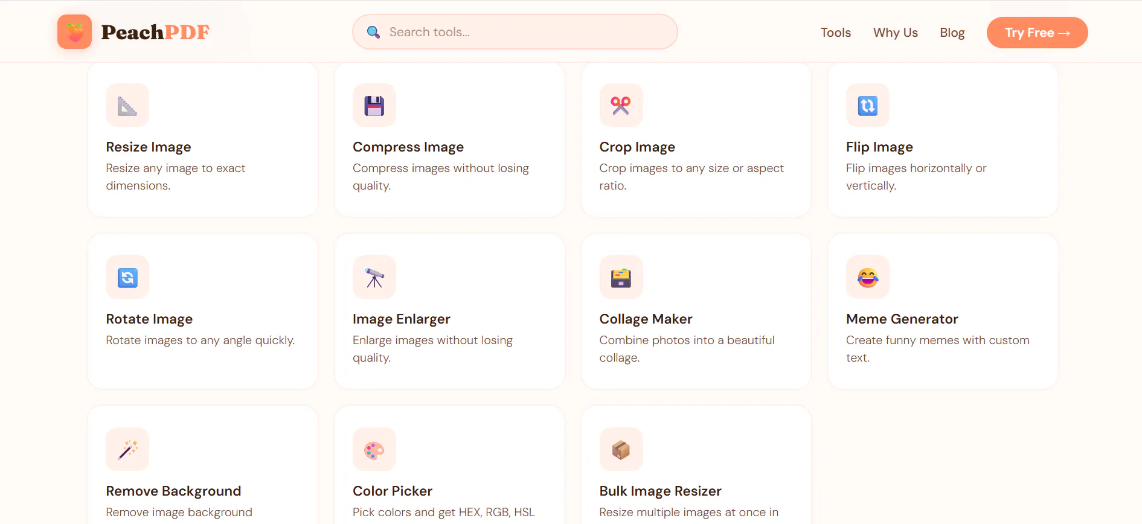
Task: Click the Crop Image scissors icon
Action: coord(621,106)
